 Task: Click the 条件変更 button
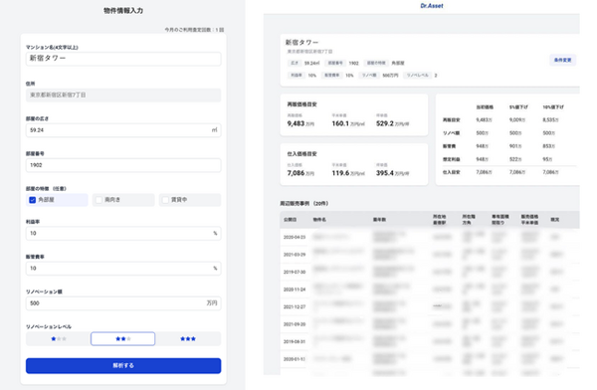point(562,60)
